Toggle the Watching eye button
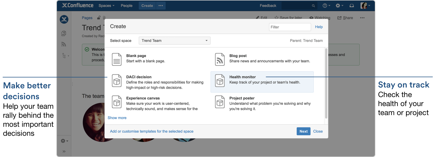The height and width of the screenshot is (157, 436). click(320, 18)
